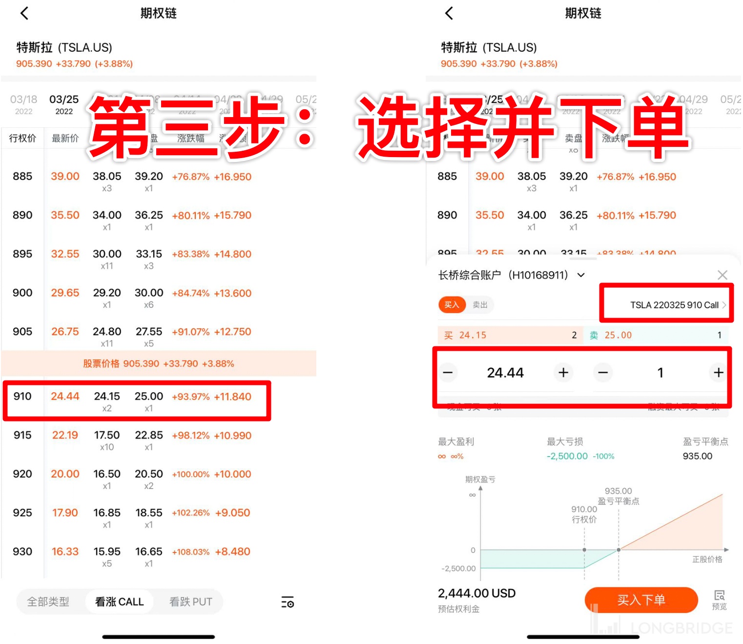Select the 买入 buy toggle

pos(452,305)
